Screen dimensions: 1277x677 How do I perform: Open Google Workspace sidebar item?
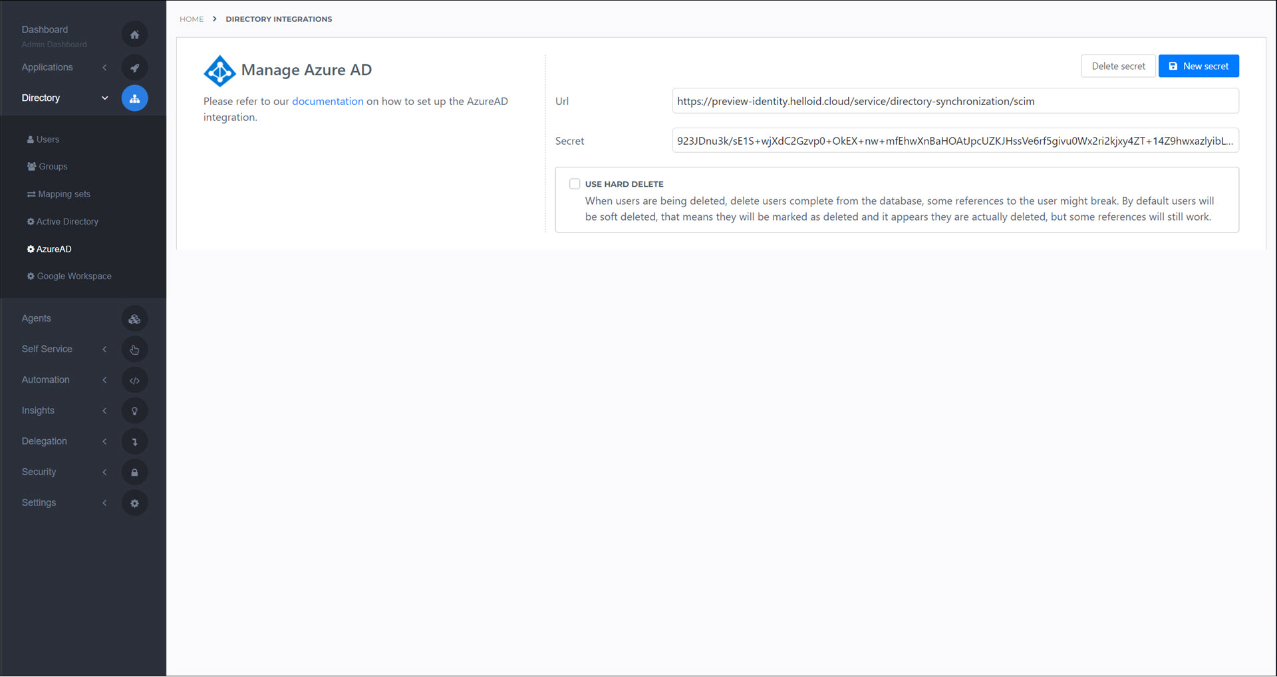point(69,276)
